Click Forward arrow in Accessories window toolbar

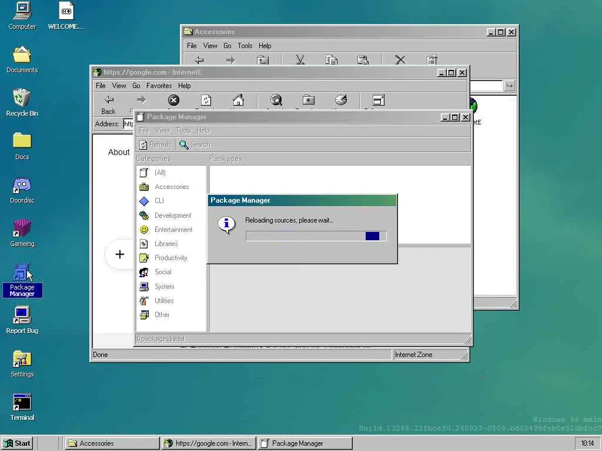[x=230, y=60]
